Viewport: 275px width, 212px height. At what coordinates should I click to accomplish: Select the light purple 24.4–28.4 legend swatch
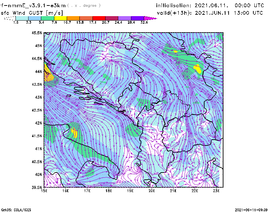tap(124, 18)
